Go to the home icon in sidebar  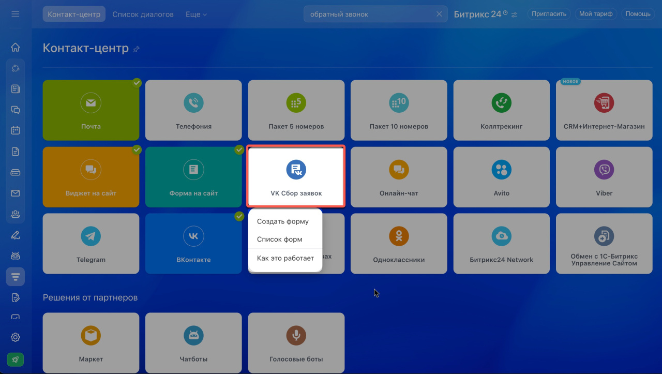pyautogui.click(x=16, y=48)
